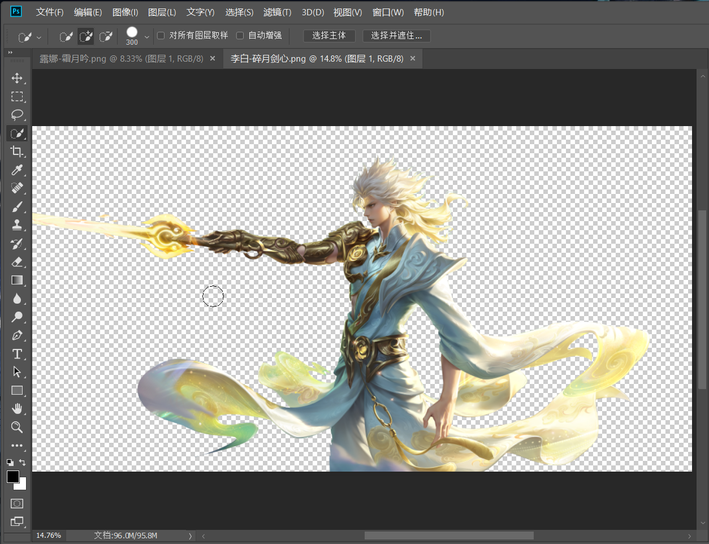Select the Brush tool

(x=17, y=207)
